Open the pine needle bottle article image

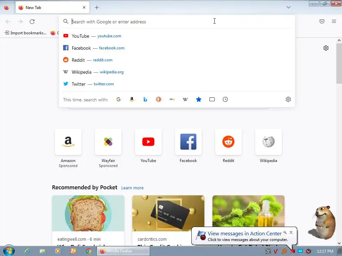[x=248, y=211]
